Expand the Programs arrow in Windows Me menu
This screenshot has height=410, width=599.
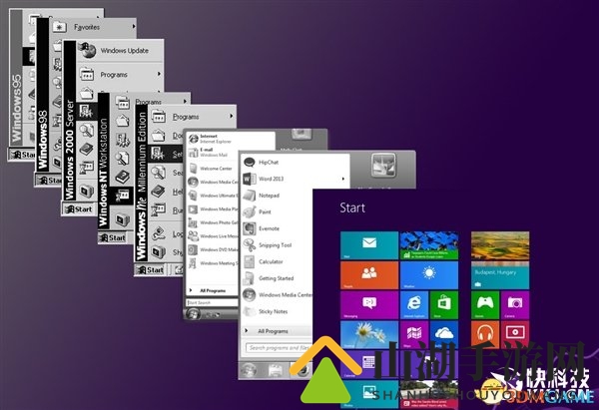click(x=232, y=116)
